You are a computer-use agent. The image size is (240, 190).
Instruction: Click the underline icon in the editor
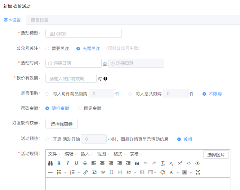click(x=76, y=163)
